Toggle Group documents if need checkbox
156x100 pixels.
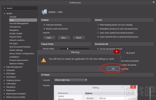pyautogui.click(x=98, y=49)
